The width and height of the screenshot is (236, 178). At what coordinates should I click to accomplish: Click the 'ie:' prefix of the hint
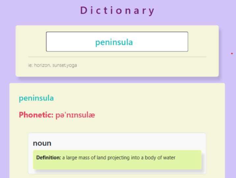tap(31, 65)
